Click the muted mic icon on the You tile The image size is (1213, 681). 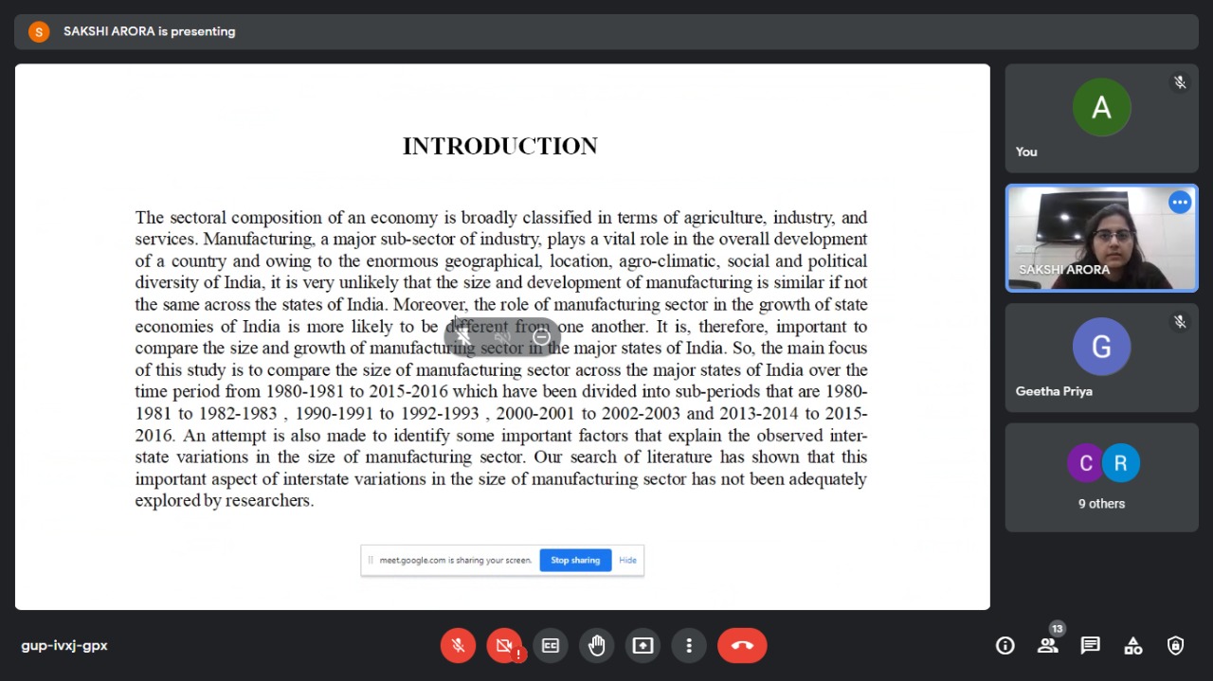[x=1180, y=82]
